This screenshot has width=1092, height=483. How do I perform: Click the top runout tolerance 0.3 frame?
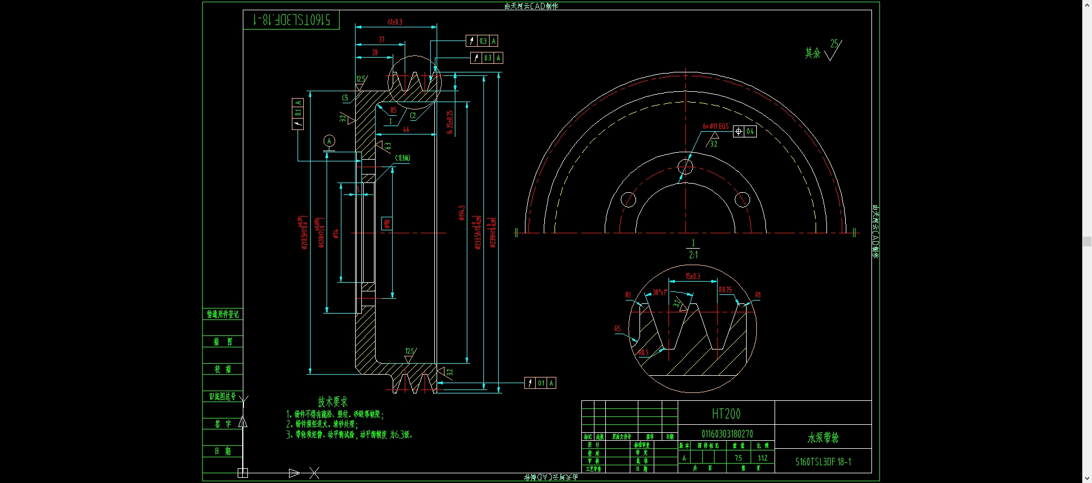point(482,41)
